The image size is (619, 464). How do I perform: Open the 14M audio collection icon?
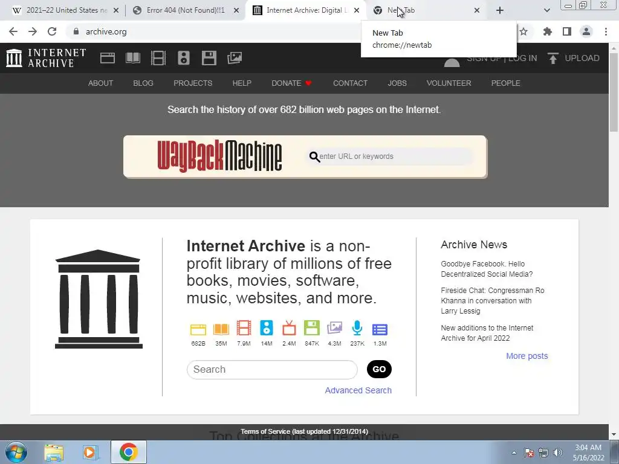[x=267, y=328]
